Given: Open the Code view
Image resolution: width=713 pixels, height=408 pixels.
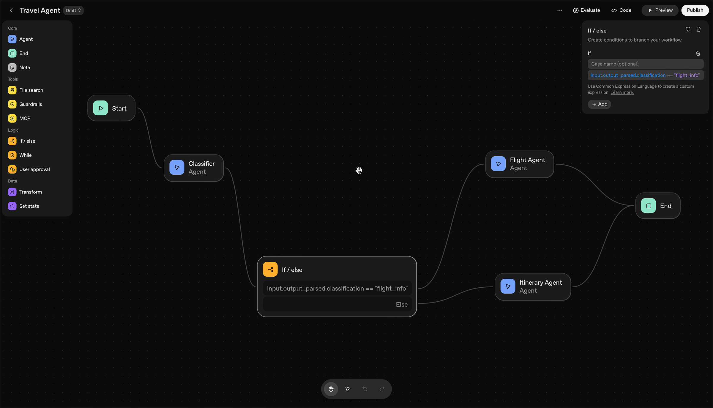Looking at the screenshot, I should [621, 10].
